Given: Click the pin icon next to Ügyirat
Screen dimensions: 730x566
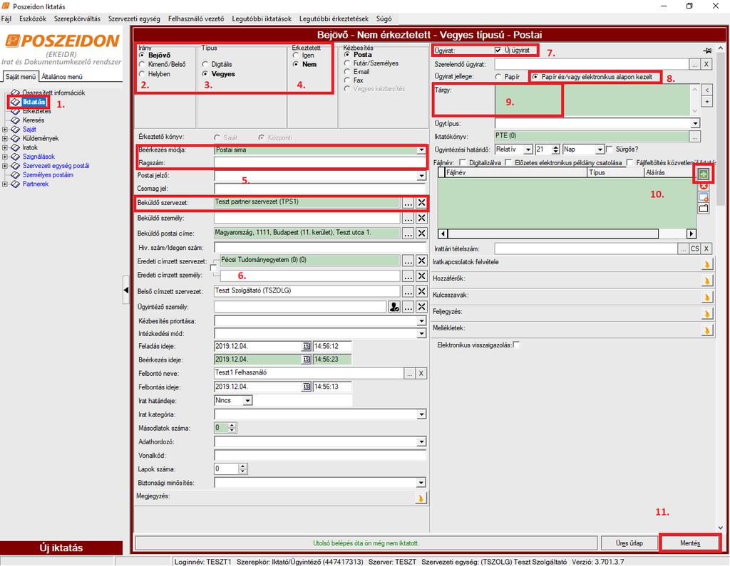Looking at the screenshot, I should 706,51.
